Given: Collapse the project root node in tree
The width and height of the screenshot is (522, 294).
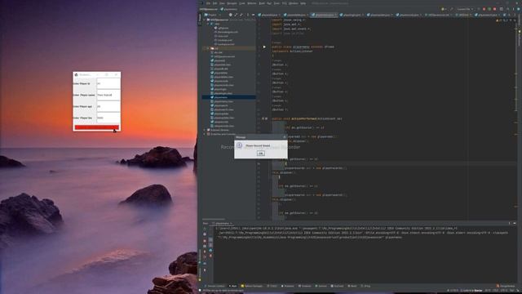Looking at the screenshot, I should [x=204, y=20].
